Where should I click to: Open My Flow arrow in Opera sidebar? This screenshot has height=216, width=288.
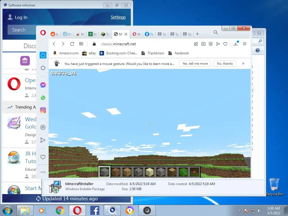(43, 140)
